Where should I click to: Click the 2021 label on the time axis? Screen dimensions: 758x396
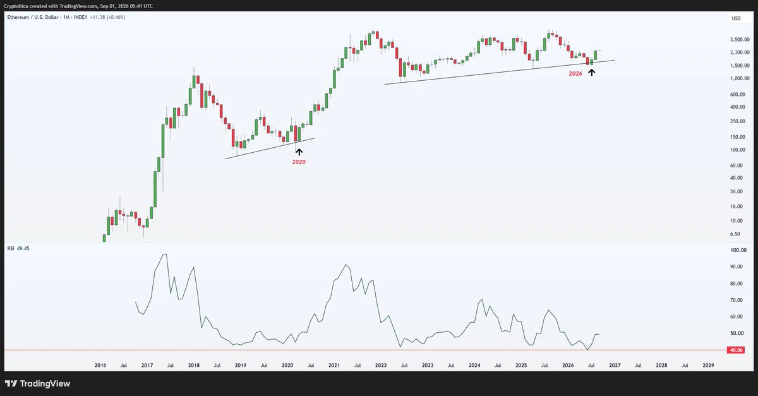(x=334, y=365)
